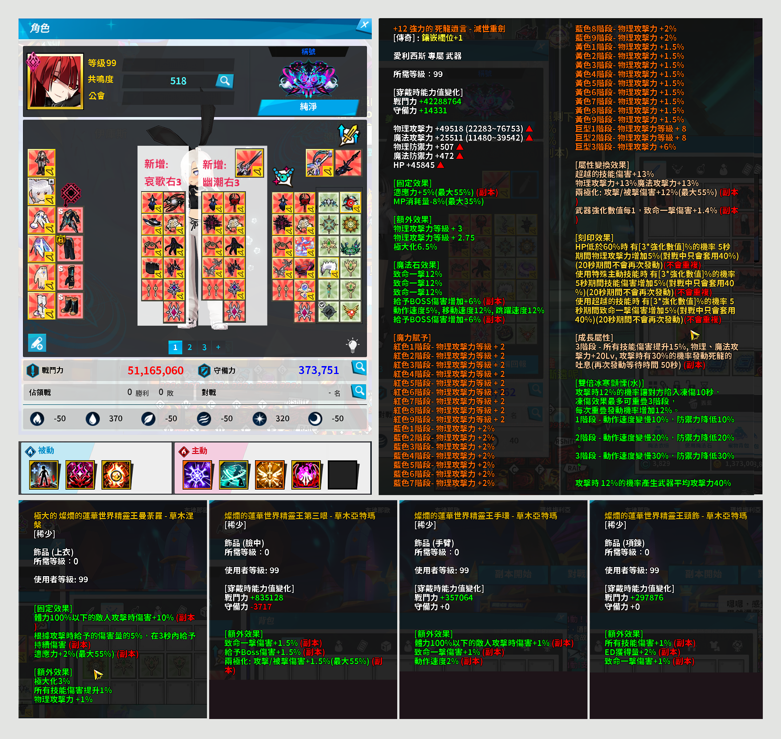Click the 主動 active skills header
The height and width of the screenshot is (739, 781).
click(199, 451)
